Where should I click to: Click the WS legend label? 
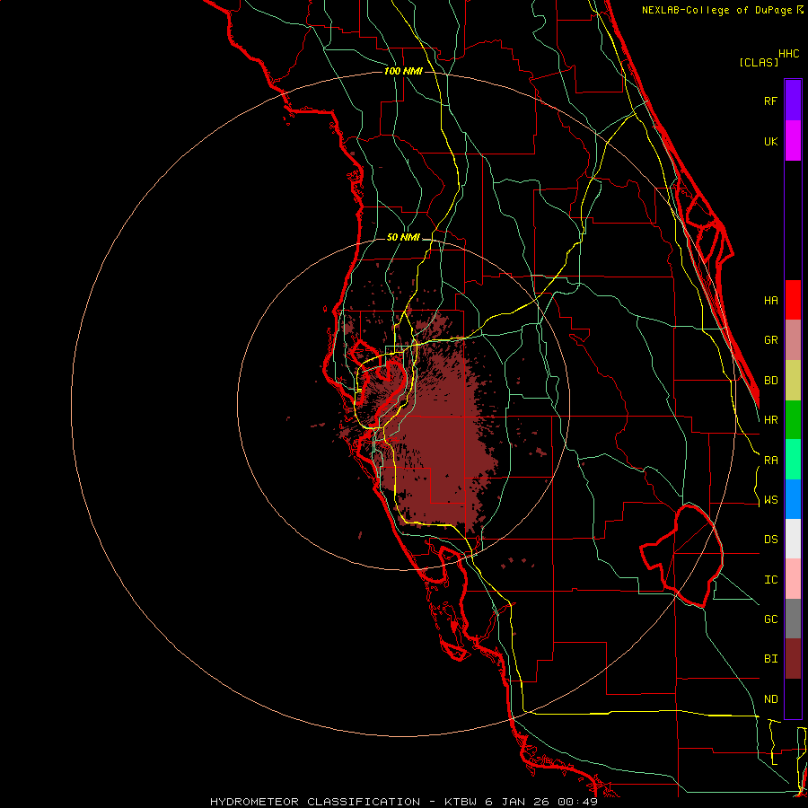click(770, 500)
